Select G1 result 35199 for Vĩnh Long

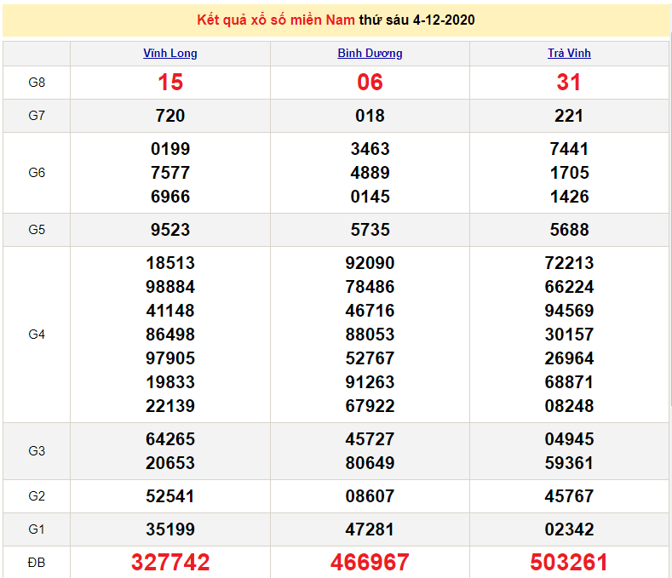click(x=170, y=529)
